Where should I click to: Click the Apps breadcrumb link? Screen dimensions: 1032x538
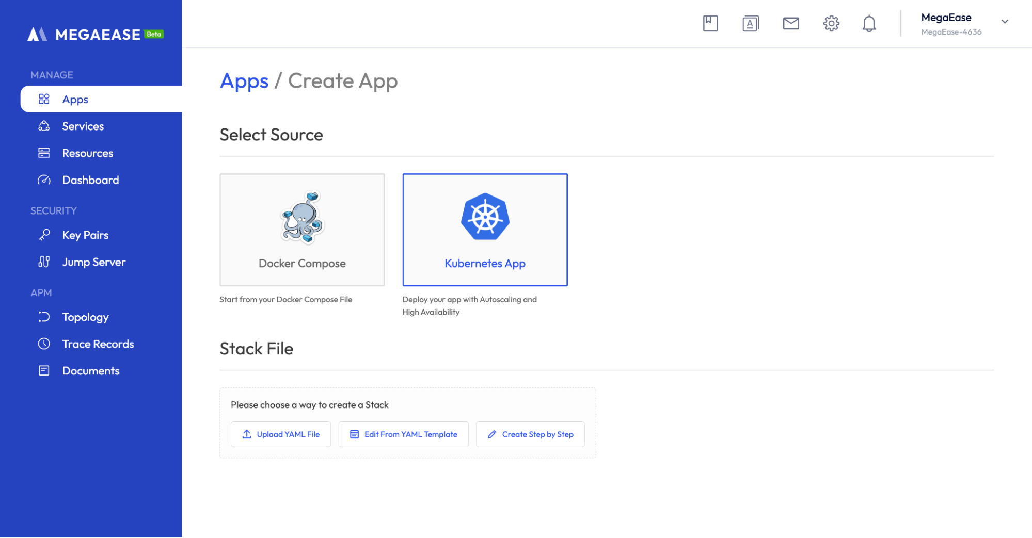tap(244, 81)
